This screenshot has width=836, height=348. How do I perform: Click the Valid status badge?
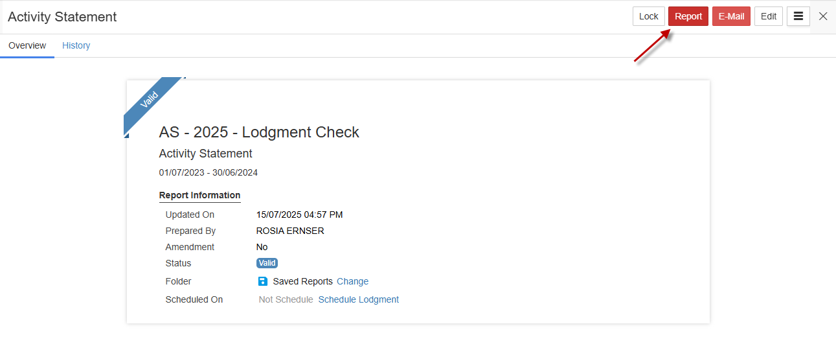[x=267, y=263]
